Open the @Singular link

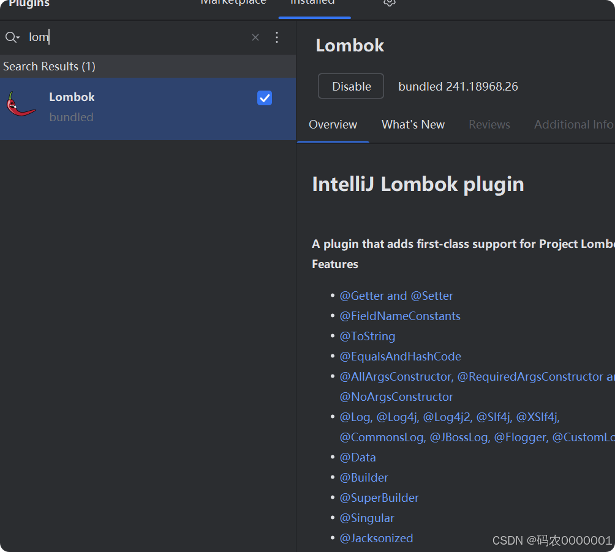367,518
